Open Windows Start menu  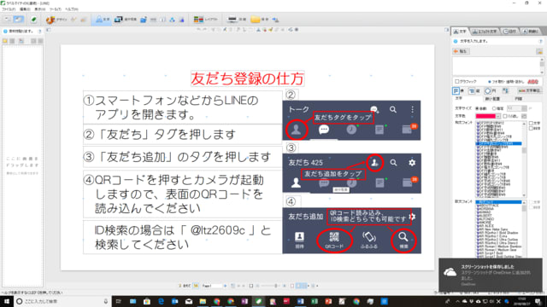[6, 301]
